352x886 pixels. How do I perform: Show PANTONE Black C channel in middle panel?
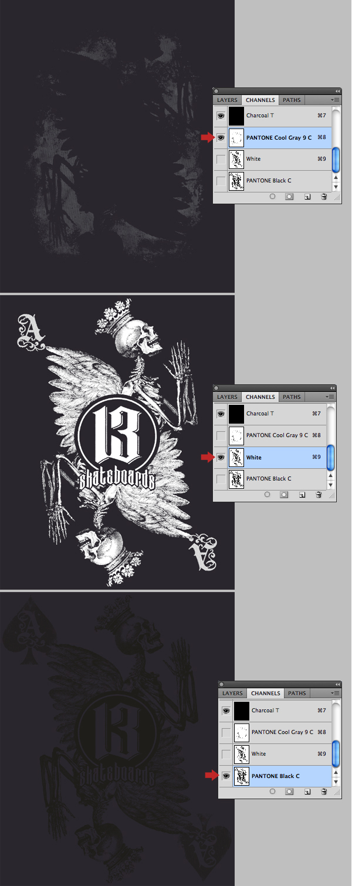click(221, 479)
